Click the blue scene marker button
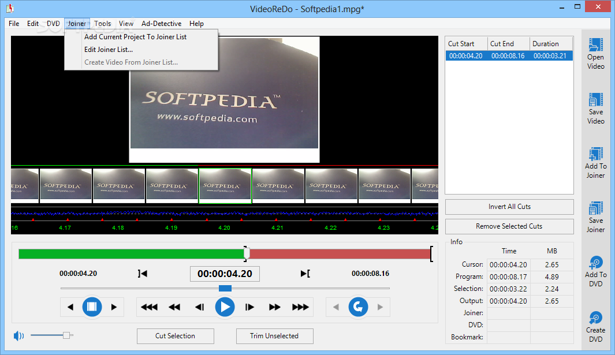615x355 pixels. pyautogui.click(x=92, y=307)
